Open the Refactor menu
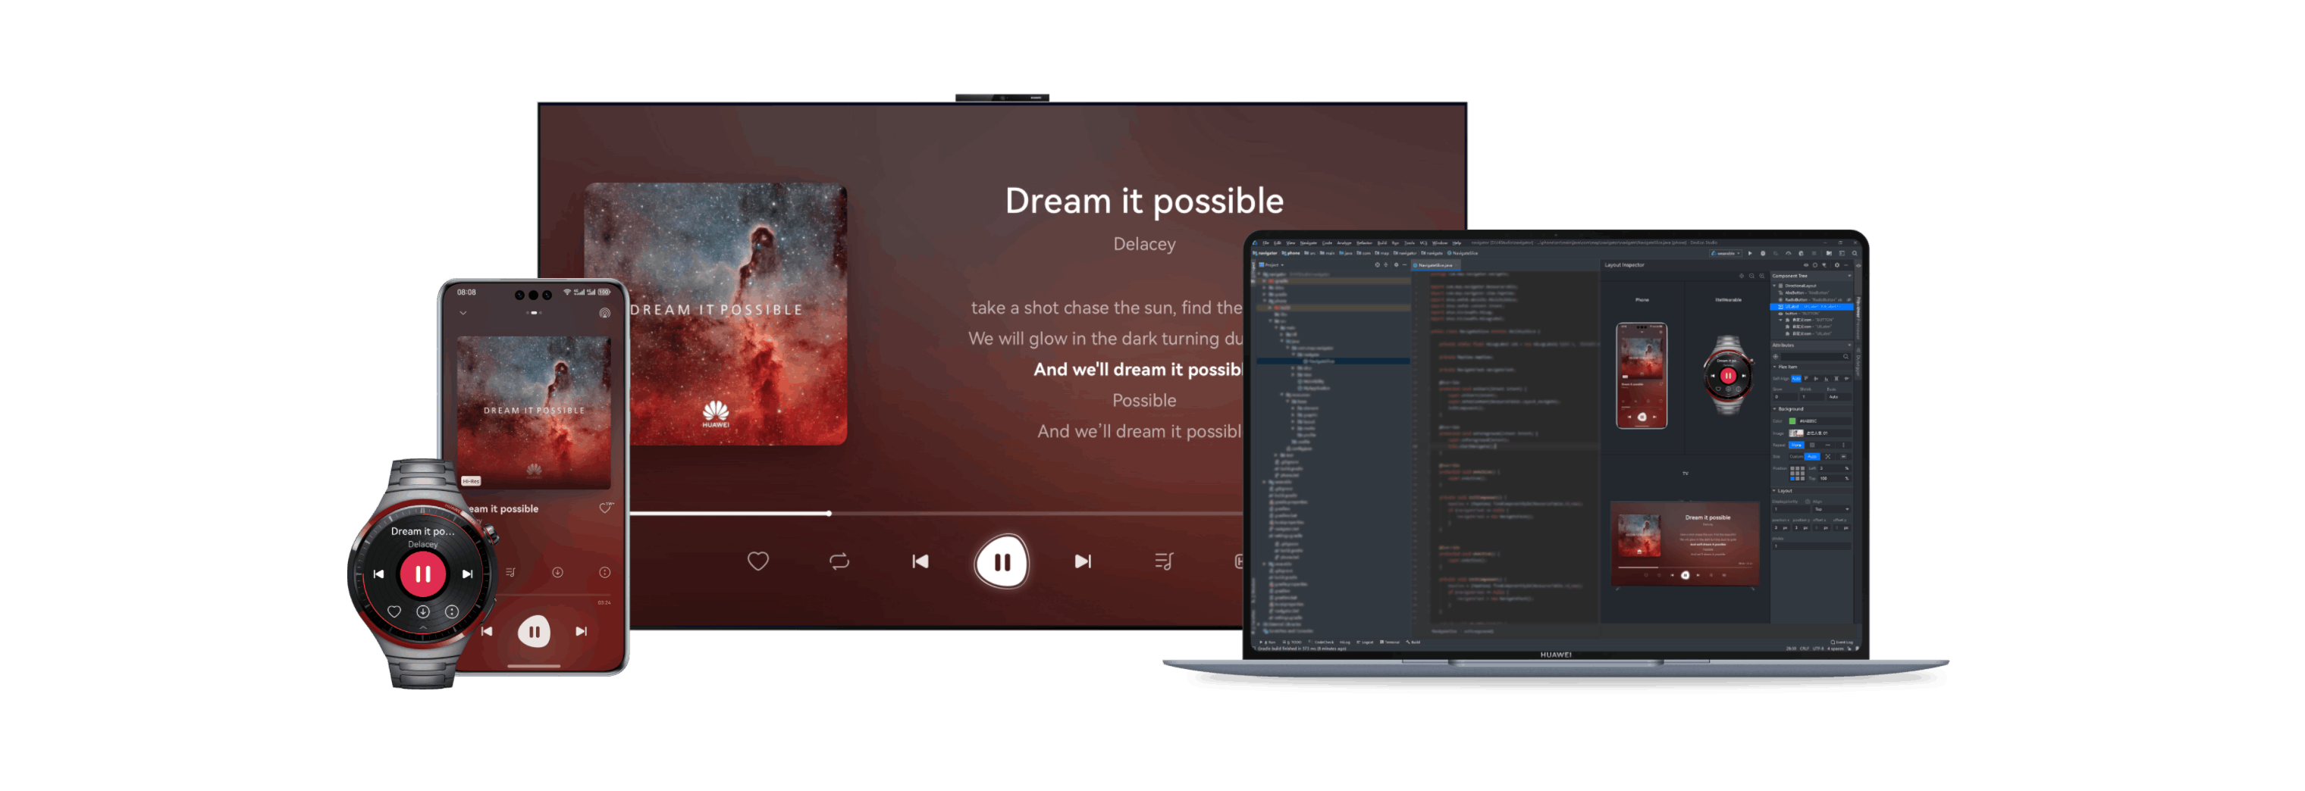 (1365, 243)
